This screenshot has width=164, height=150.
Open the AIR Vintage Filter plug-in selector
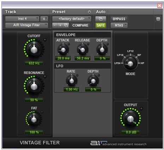27,25
